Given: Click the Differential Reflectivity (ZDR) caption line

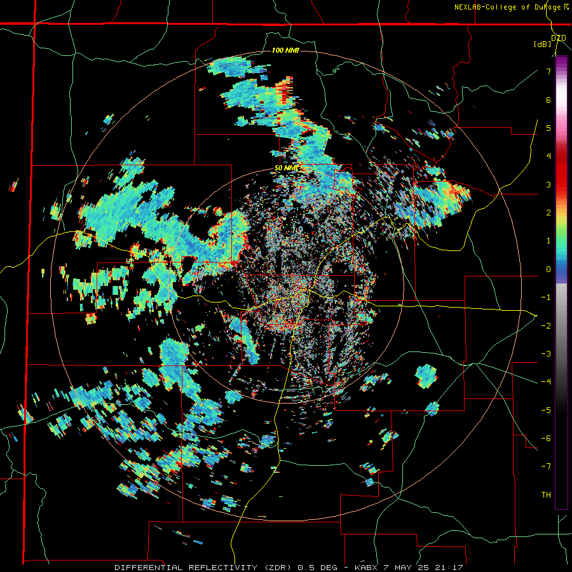Looking at the screenshot, I should point(289,568).
